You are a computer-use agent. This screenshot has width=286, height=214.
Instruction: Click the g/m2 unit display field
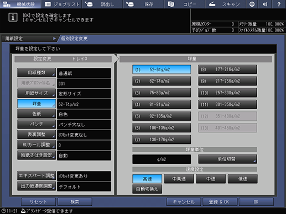click(162, 159)
